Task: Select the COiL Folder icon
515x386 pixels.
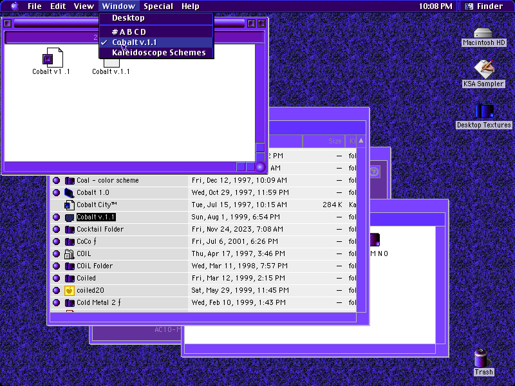Action: click(70, 266)
